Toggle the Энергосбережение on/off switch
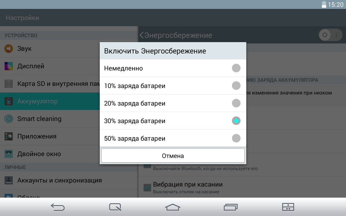 click(330, 35)
